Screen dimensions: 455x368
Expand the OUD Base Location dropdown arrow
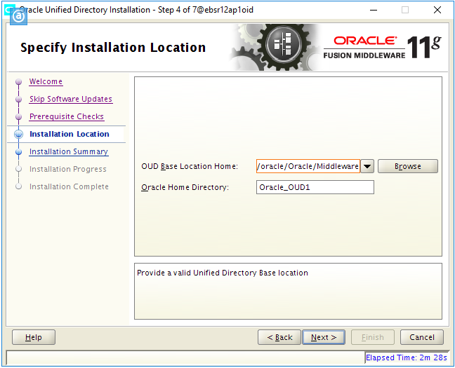coord(367,166)
